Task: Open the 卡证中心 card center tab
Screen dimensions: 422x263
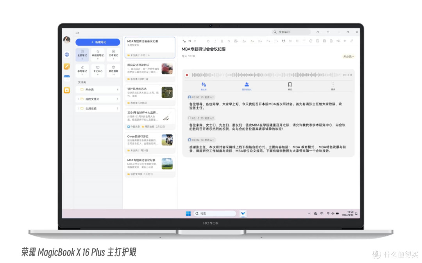Action: click(x=98, y=70)
